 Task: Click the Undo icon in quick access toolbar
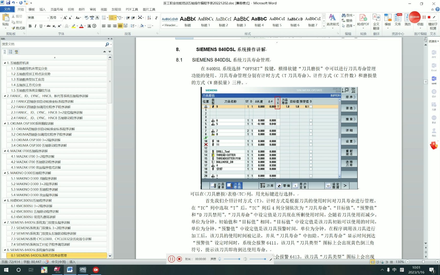tap(13, 3)
